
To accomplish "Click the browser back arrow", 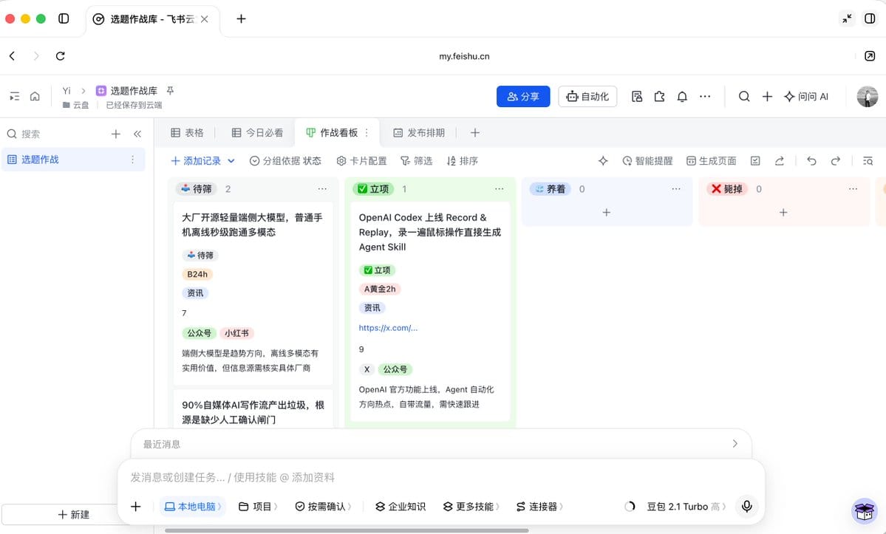I will 12,56.
